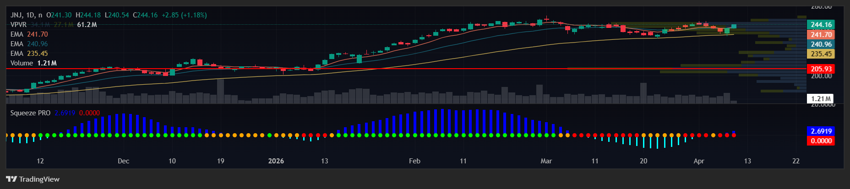Select the Squeeze PRO indicator title

coord(30,113)
